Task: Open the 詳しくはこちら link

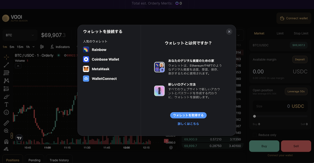Action: point(188,124)
